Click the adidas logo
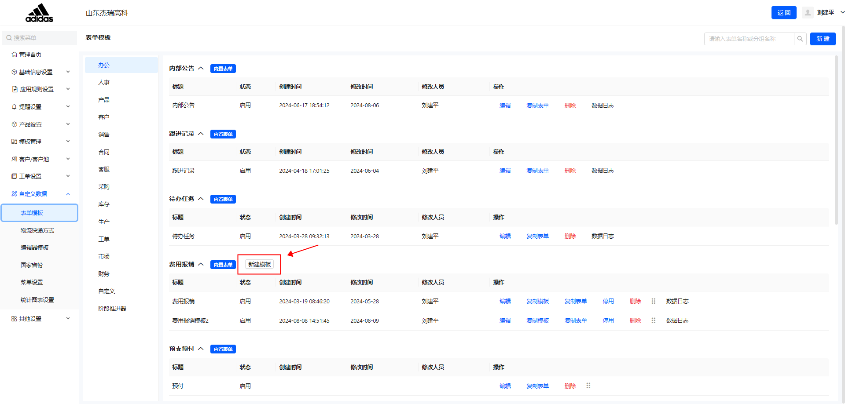This screenshot has height=404, width=845. pyautogui.click(x=39, y=13)
